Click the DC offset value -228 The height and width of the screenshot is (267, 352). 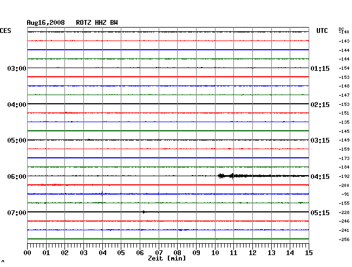click(x=344, y=212)
